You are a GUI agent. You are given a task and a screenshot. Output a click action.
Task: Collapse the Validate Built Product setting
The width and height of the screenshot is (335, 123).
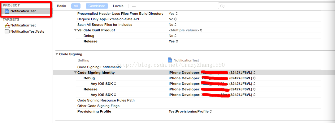75,30
